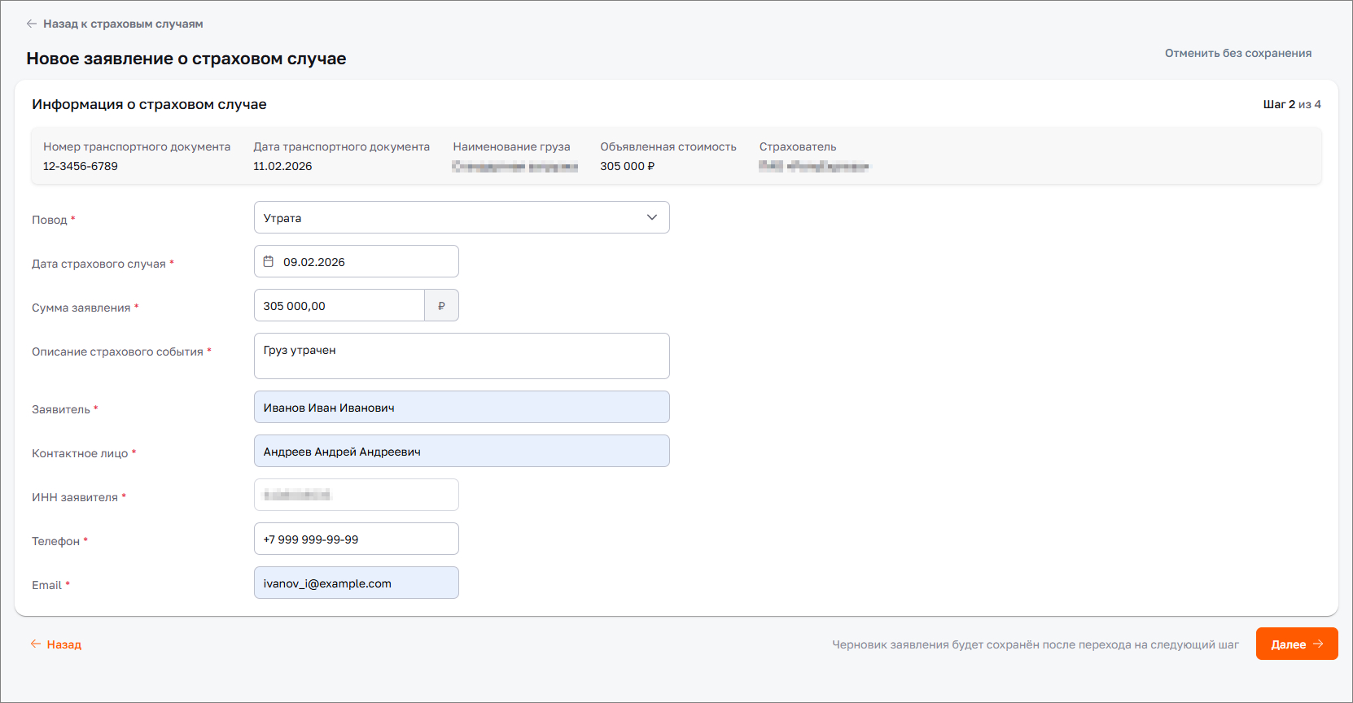Select the Заявитель name field
The width and height of the screenshot is (1353, 703).
point(462,408)
